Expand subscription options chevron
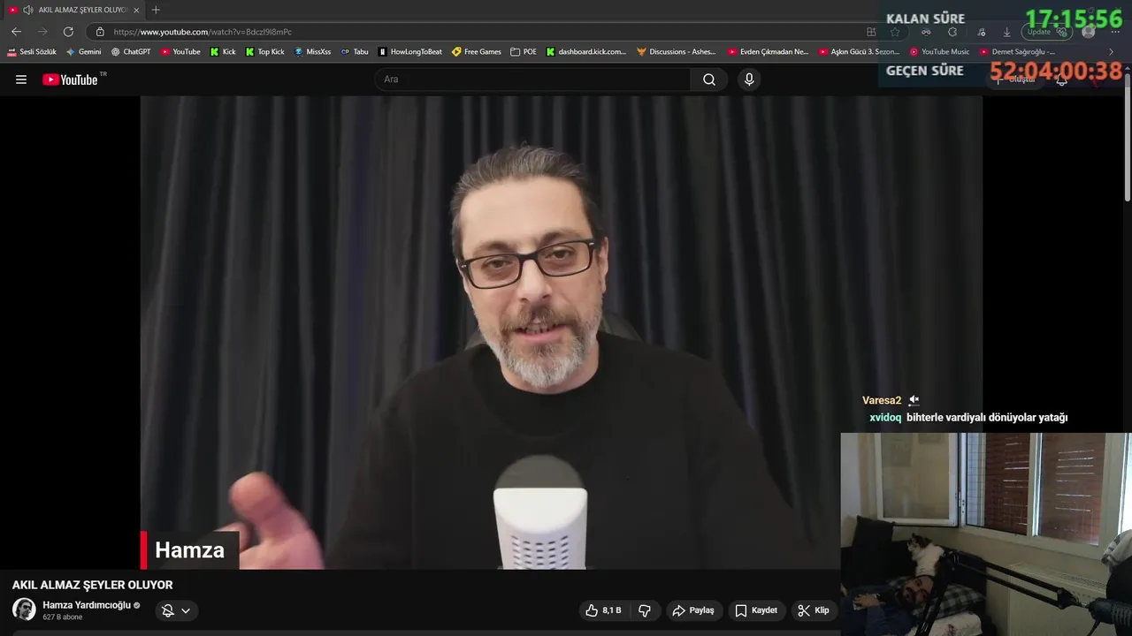The width and height of the screenshot is (1132, 636). coord(186,610)
